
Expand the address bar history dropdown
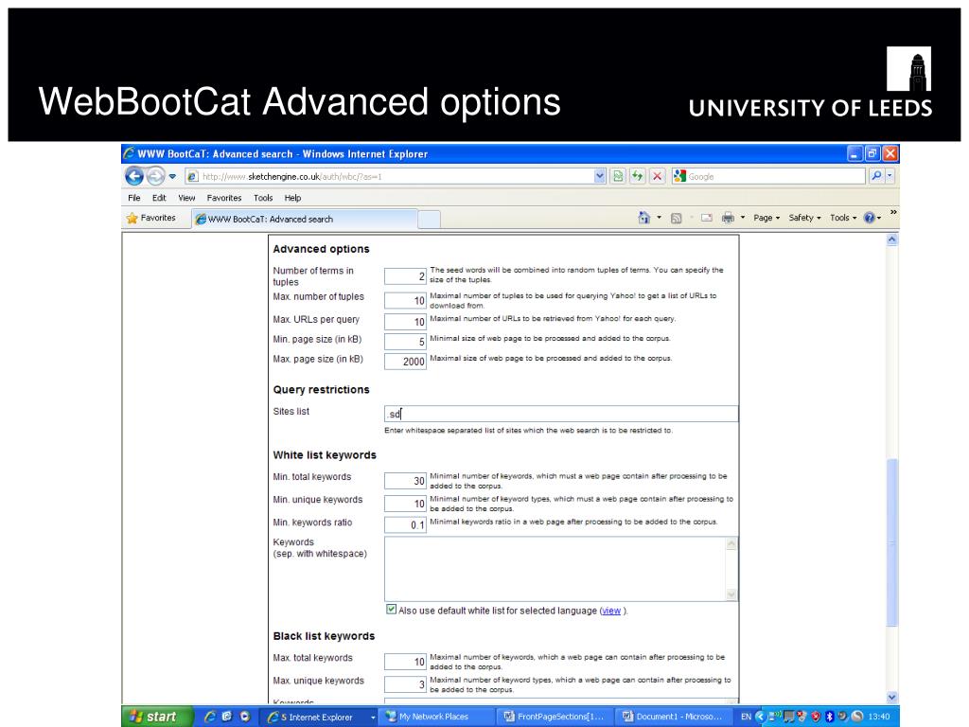click(599, 176)
